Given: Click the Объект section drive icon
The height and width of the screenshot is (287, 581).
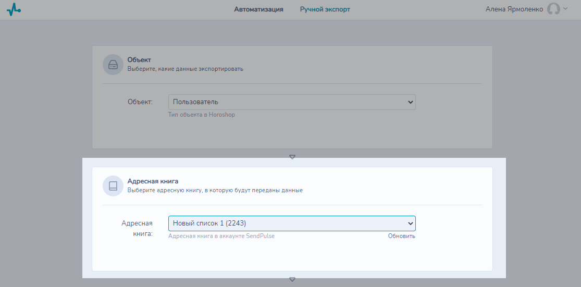Looking at the screenshot, I should point(113,65).
